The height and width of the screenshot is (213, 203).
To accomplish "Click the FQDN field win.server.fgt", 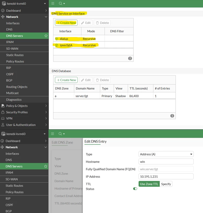I will (166, 169).
